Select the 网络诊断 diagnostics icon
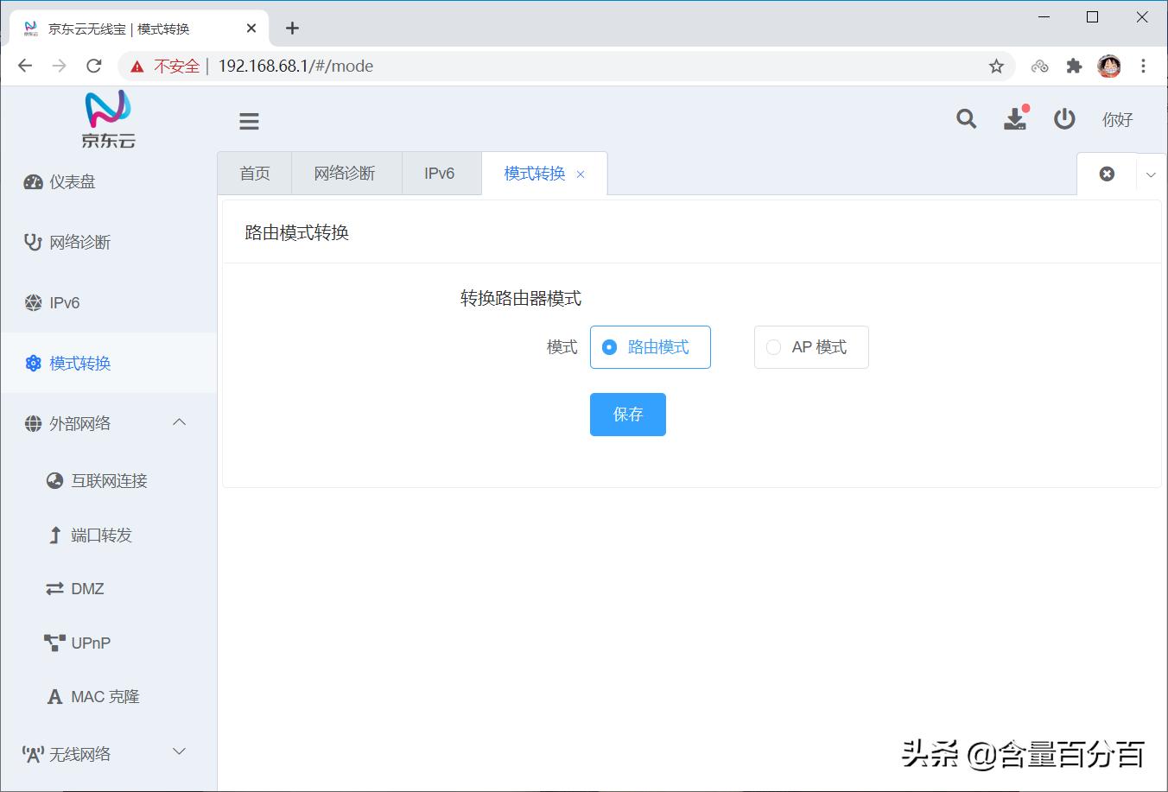The height and width of the screenshot is (792, 1168). pos(31,242)
